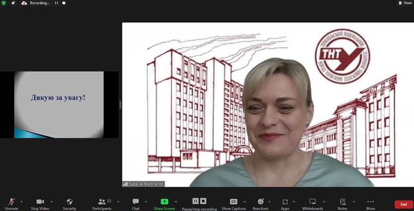Pause the recording in bottom toolbar
This screenshot has height=211, width=414.
[195, 201]
